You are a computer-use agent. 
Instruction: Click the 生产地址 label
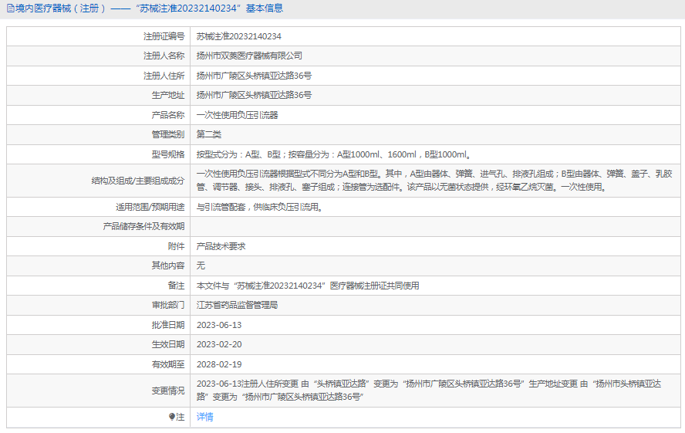168,95
